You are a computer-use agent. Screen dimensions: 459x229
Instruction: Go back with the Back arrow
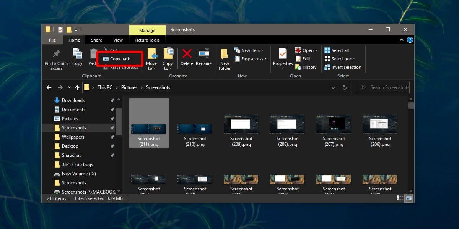click(49, 87)
